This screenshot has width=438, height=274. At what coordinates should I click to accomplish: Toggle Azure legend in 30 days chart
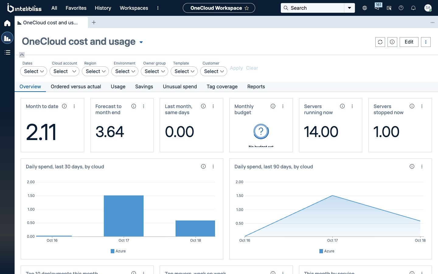[118, 251]
